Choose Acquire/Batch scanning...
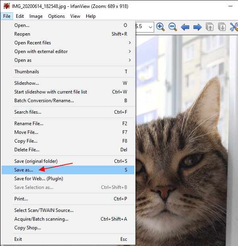The image size is (238, 246). [68, 219]
